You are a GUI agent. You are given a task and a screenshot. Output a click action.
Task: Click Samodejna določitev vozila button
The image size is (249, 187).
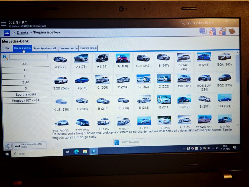(x=30, y=145)
